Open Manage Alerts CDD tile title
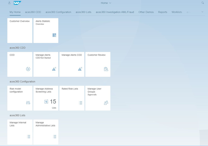The image size is (208, 146). pos(72,55)
